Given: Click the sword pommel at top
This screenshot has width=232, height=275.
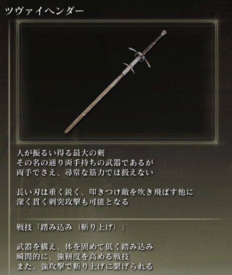Looking at the screenshot, I should click(x=163, y=33).
